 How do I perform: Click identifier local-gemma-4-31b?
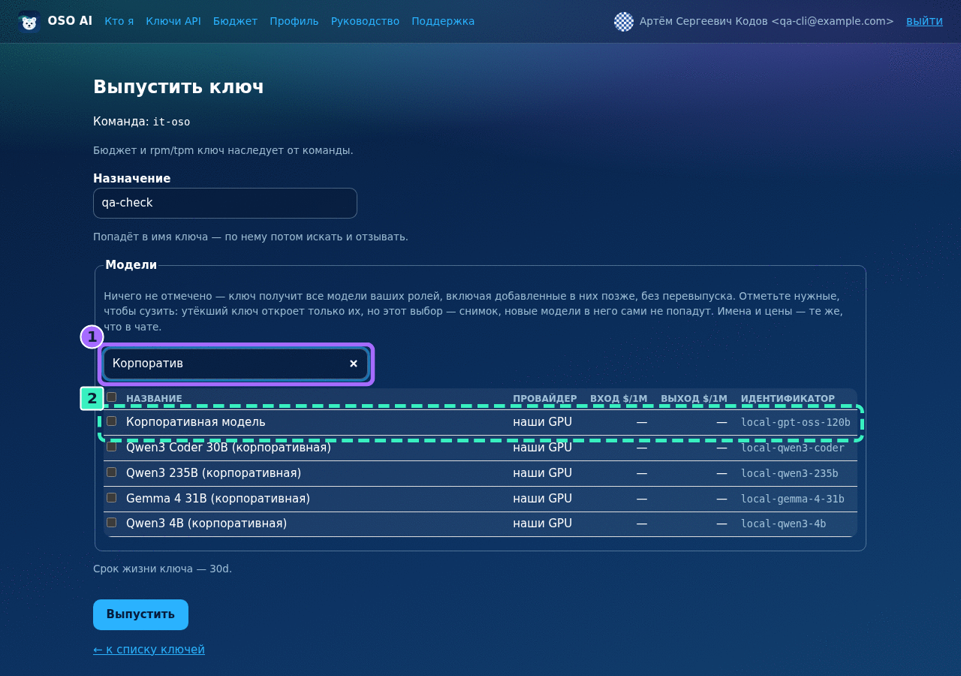[793, 499]
